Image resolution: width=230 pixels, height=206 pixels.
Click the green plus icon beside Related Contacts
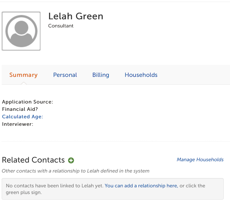[71, 160]
